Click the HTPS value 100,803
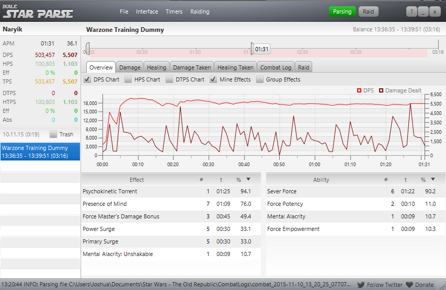 click(x=44, y=102)
